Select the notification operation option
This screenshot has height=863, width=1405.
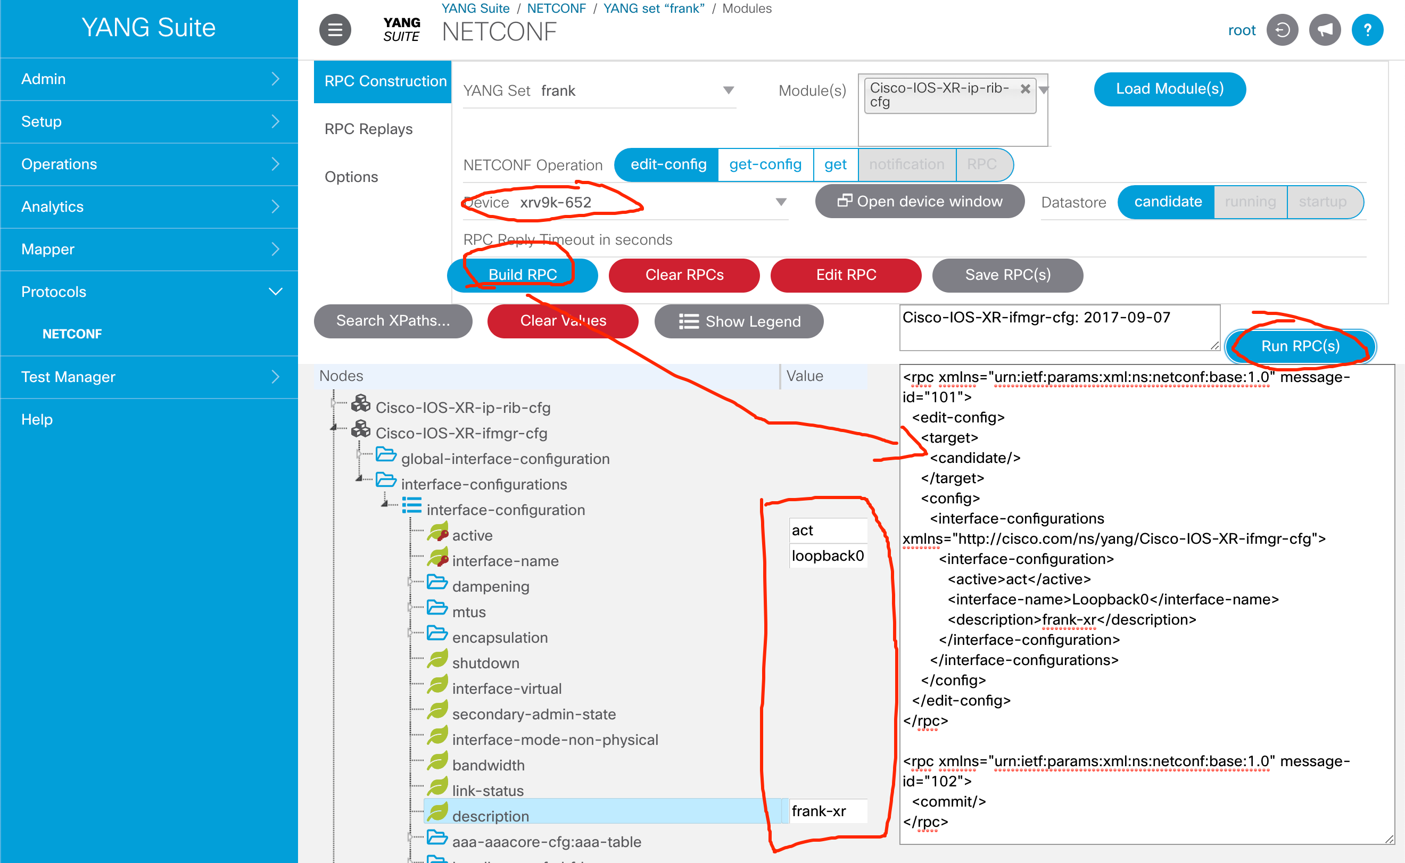(x=907, y=165)
